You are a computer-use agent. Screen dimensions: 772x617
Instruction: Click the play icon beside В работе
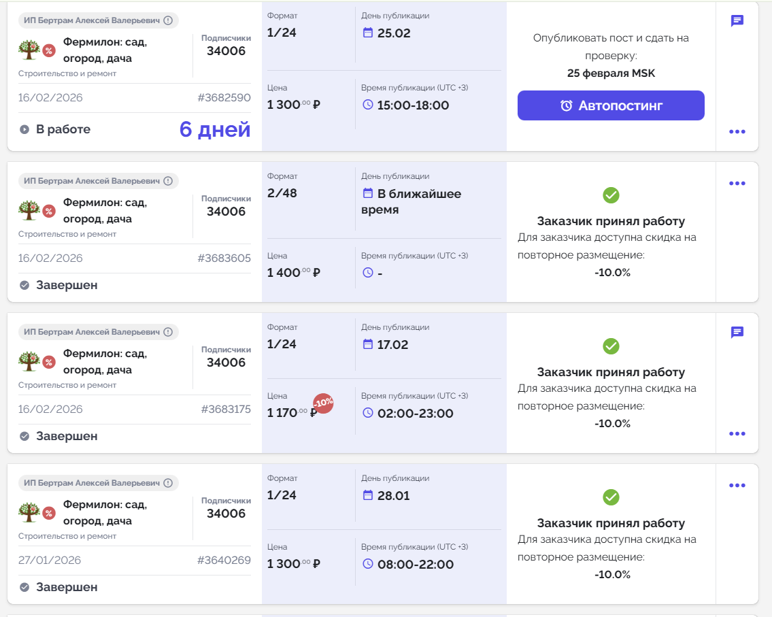[24, 129]
